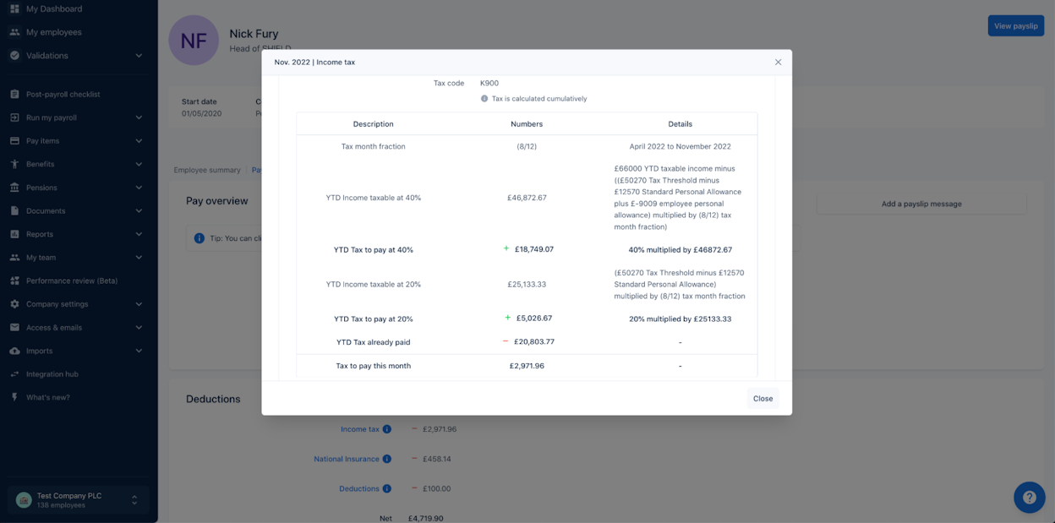Click the £5,026.67 amount
1055x523 pixels.
534,319
